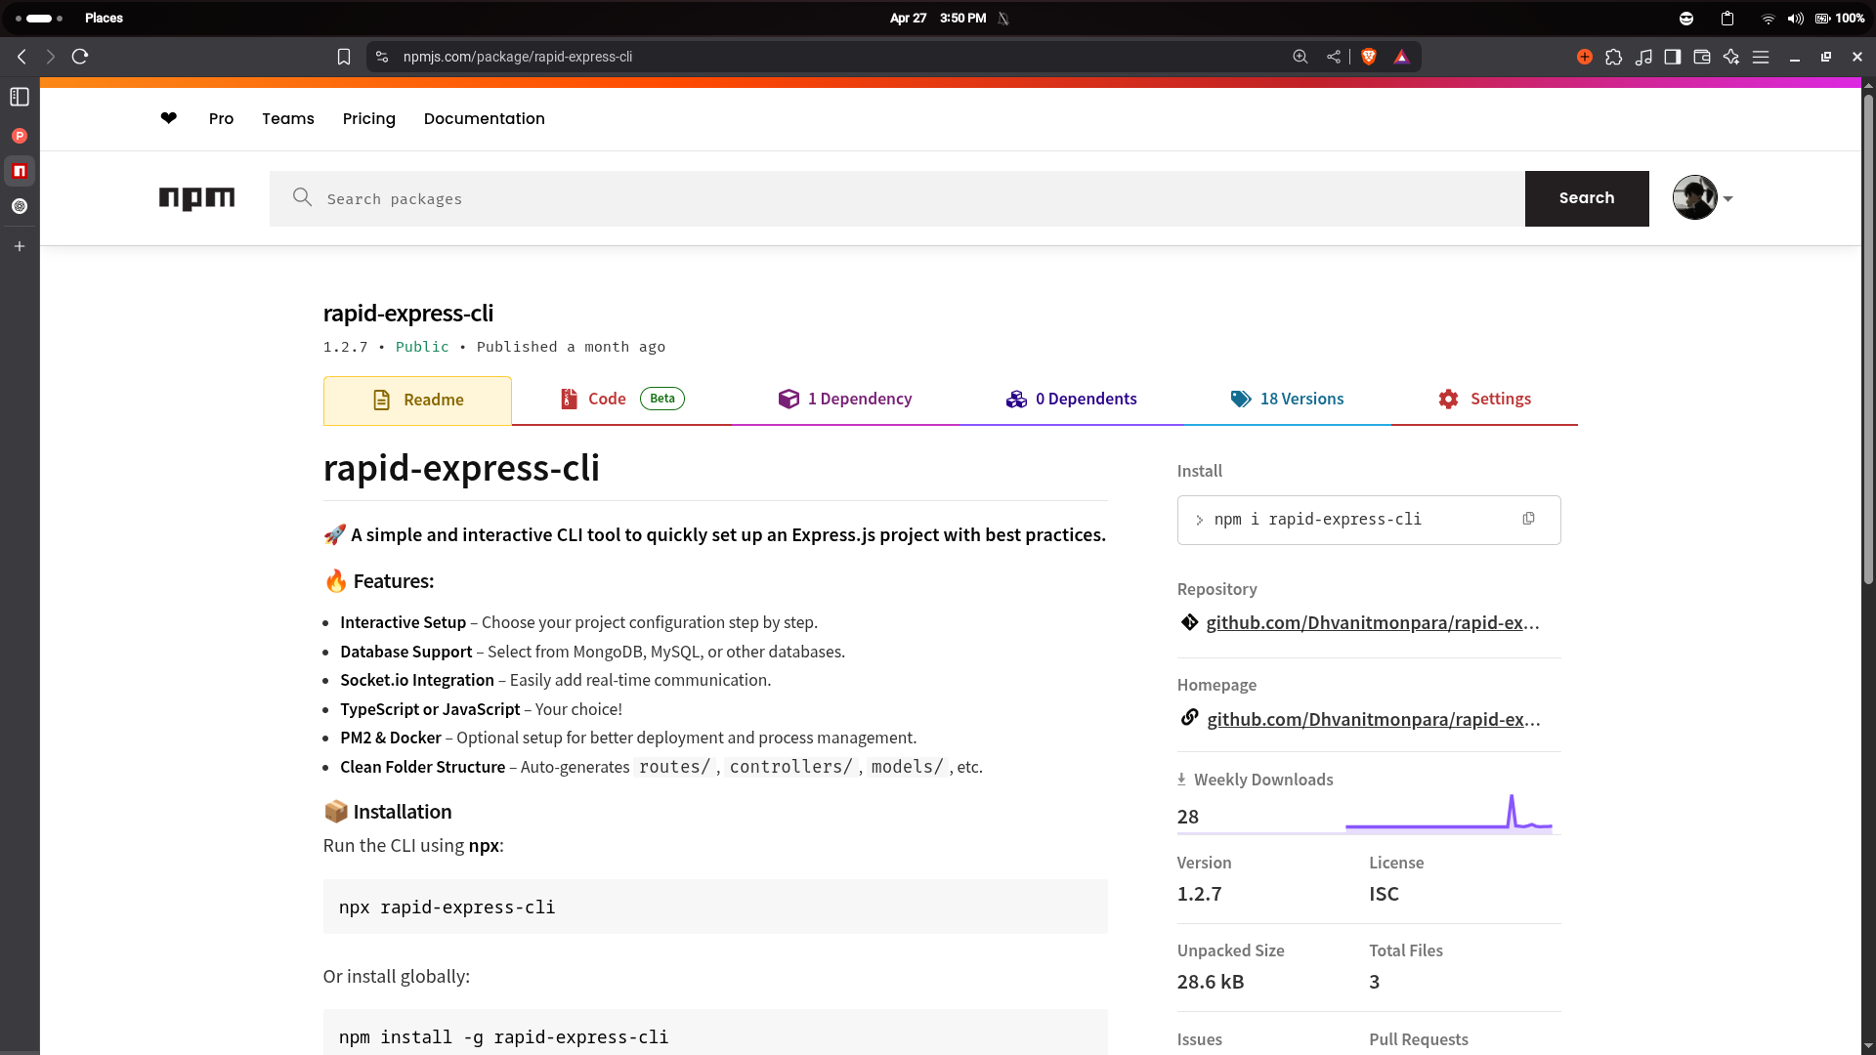Click the battery 100% indicator
Viewport: 1876px width, 1055px height.
(x=1840, y=18)
